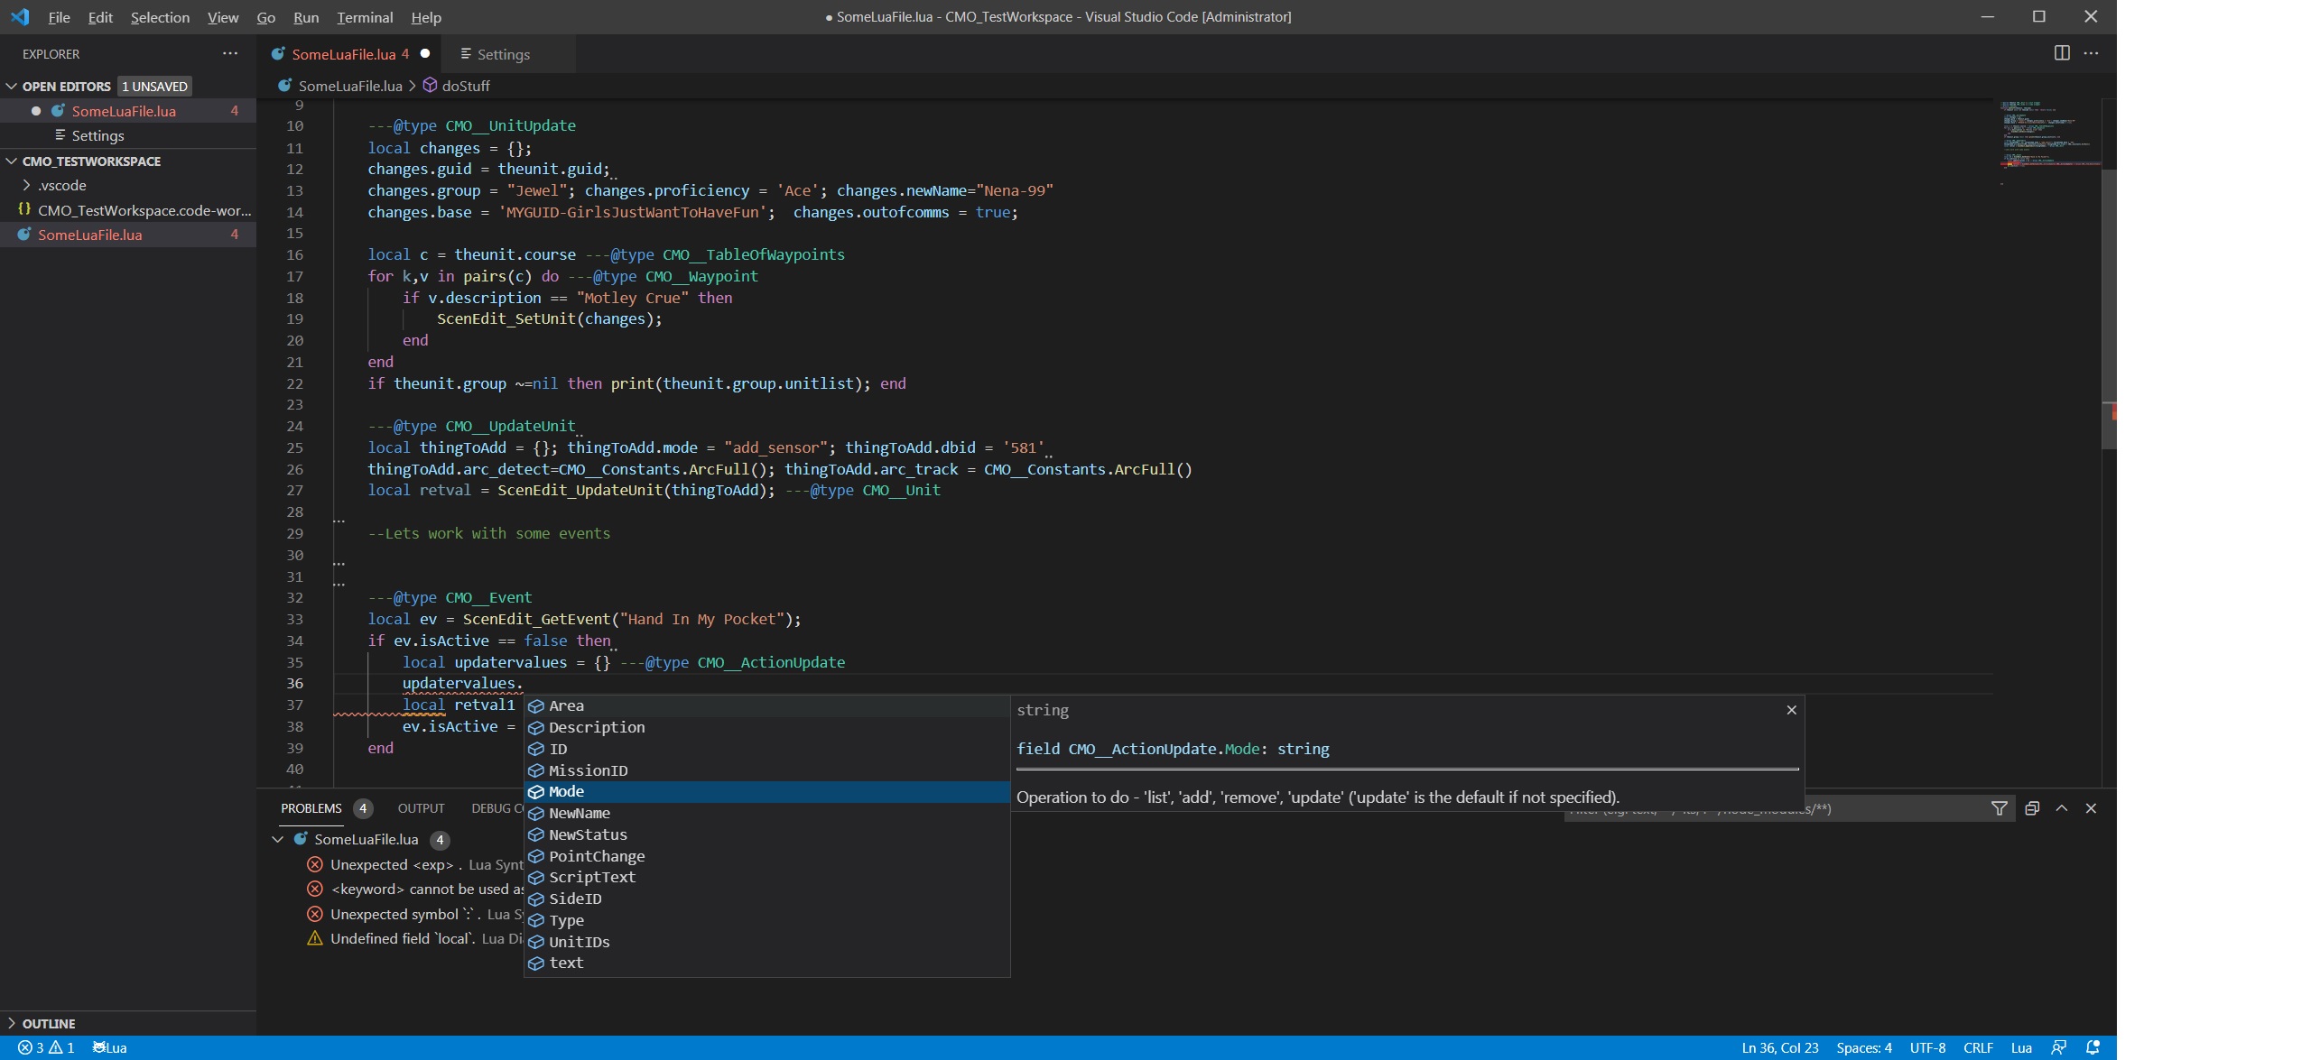The width and height of the screenshot is (2311, 1060).
Task: Close the suggestion documentation popup
Action: 1791,710
